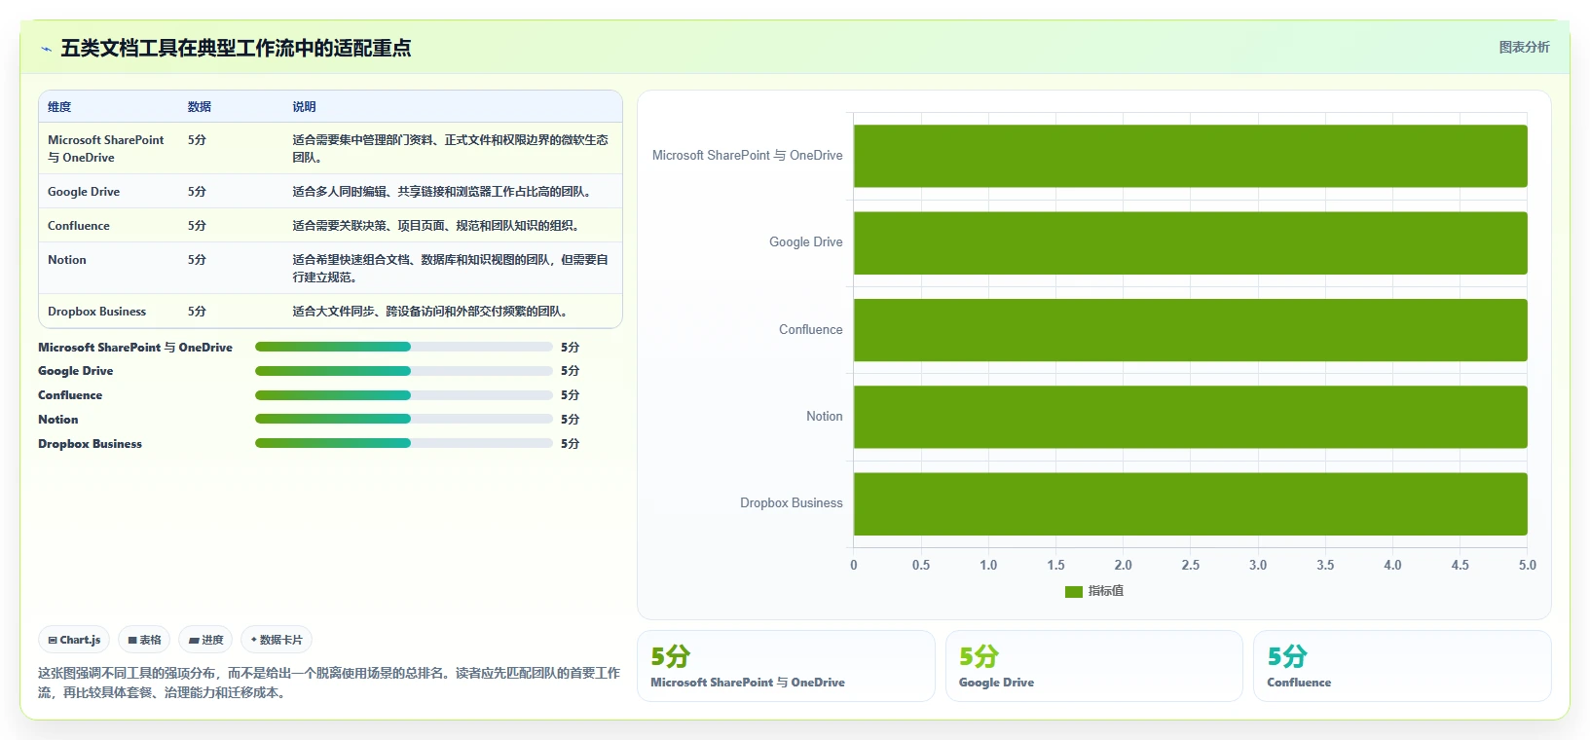Click the Dropbox Business label beside its progress bar
Image resolution: width=1590 pixels, height=740 pixels.
pyautogui.click(x=91, y=444)
